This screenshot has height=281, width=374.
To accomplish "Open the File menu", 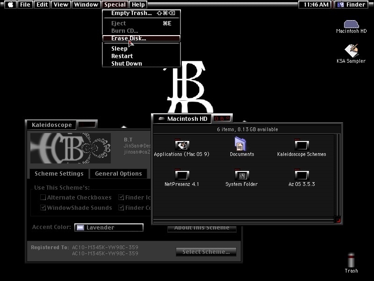I will tap(25, 5).
